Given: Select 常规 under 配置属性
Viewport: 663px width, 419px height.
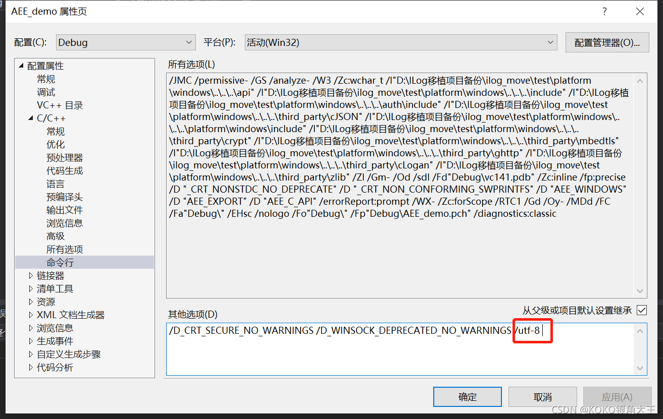Looking at the screenshot, I should (46, 79).
